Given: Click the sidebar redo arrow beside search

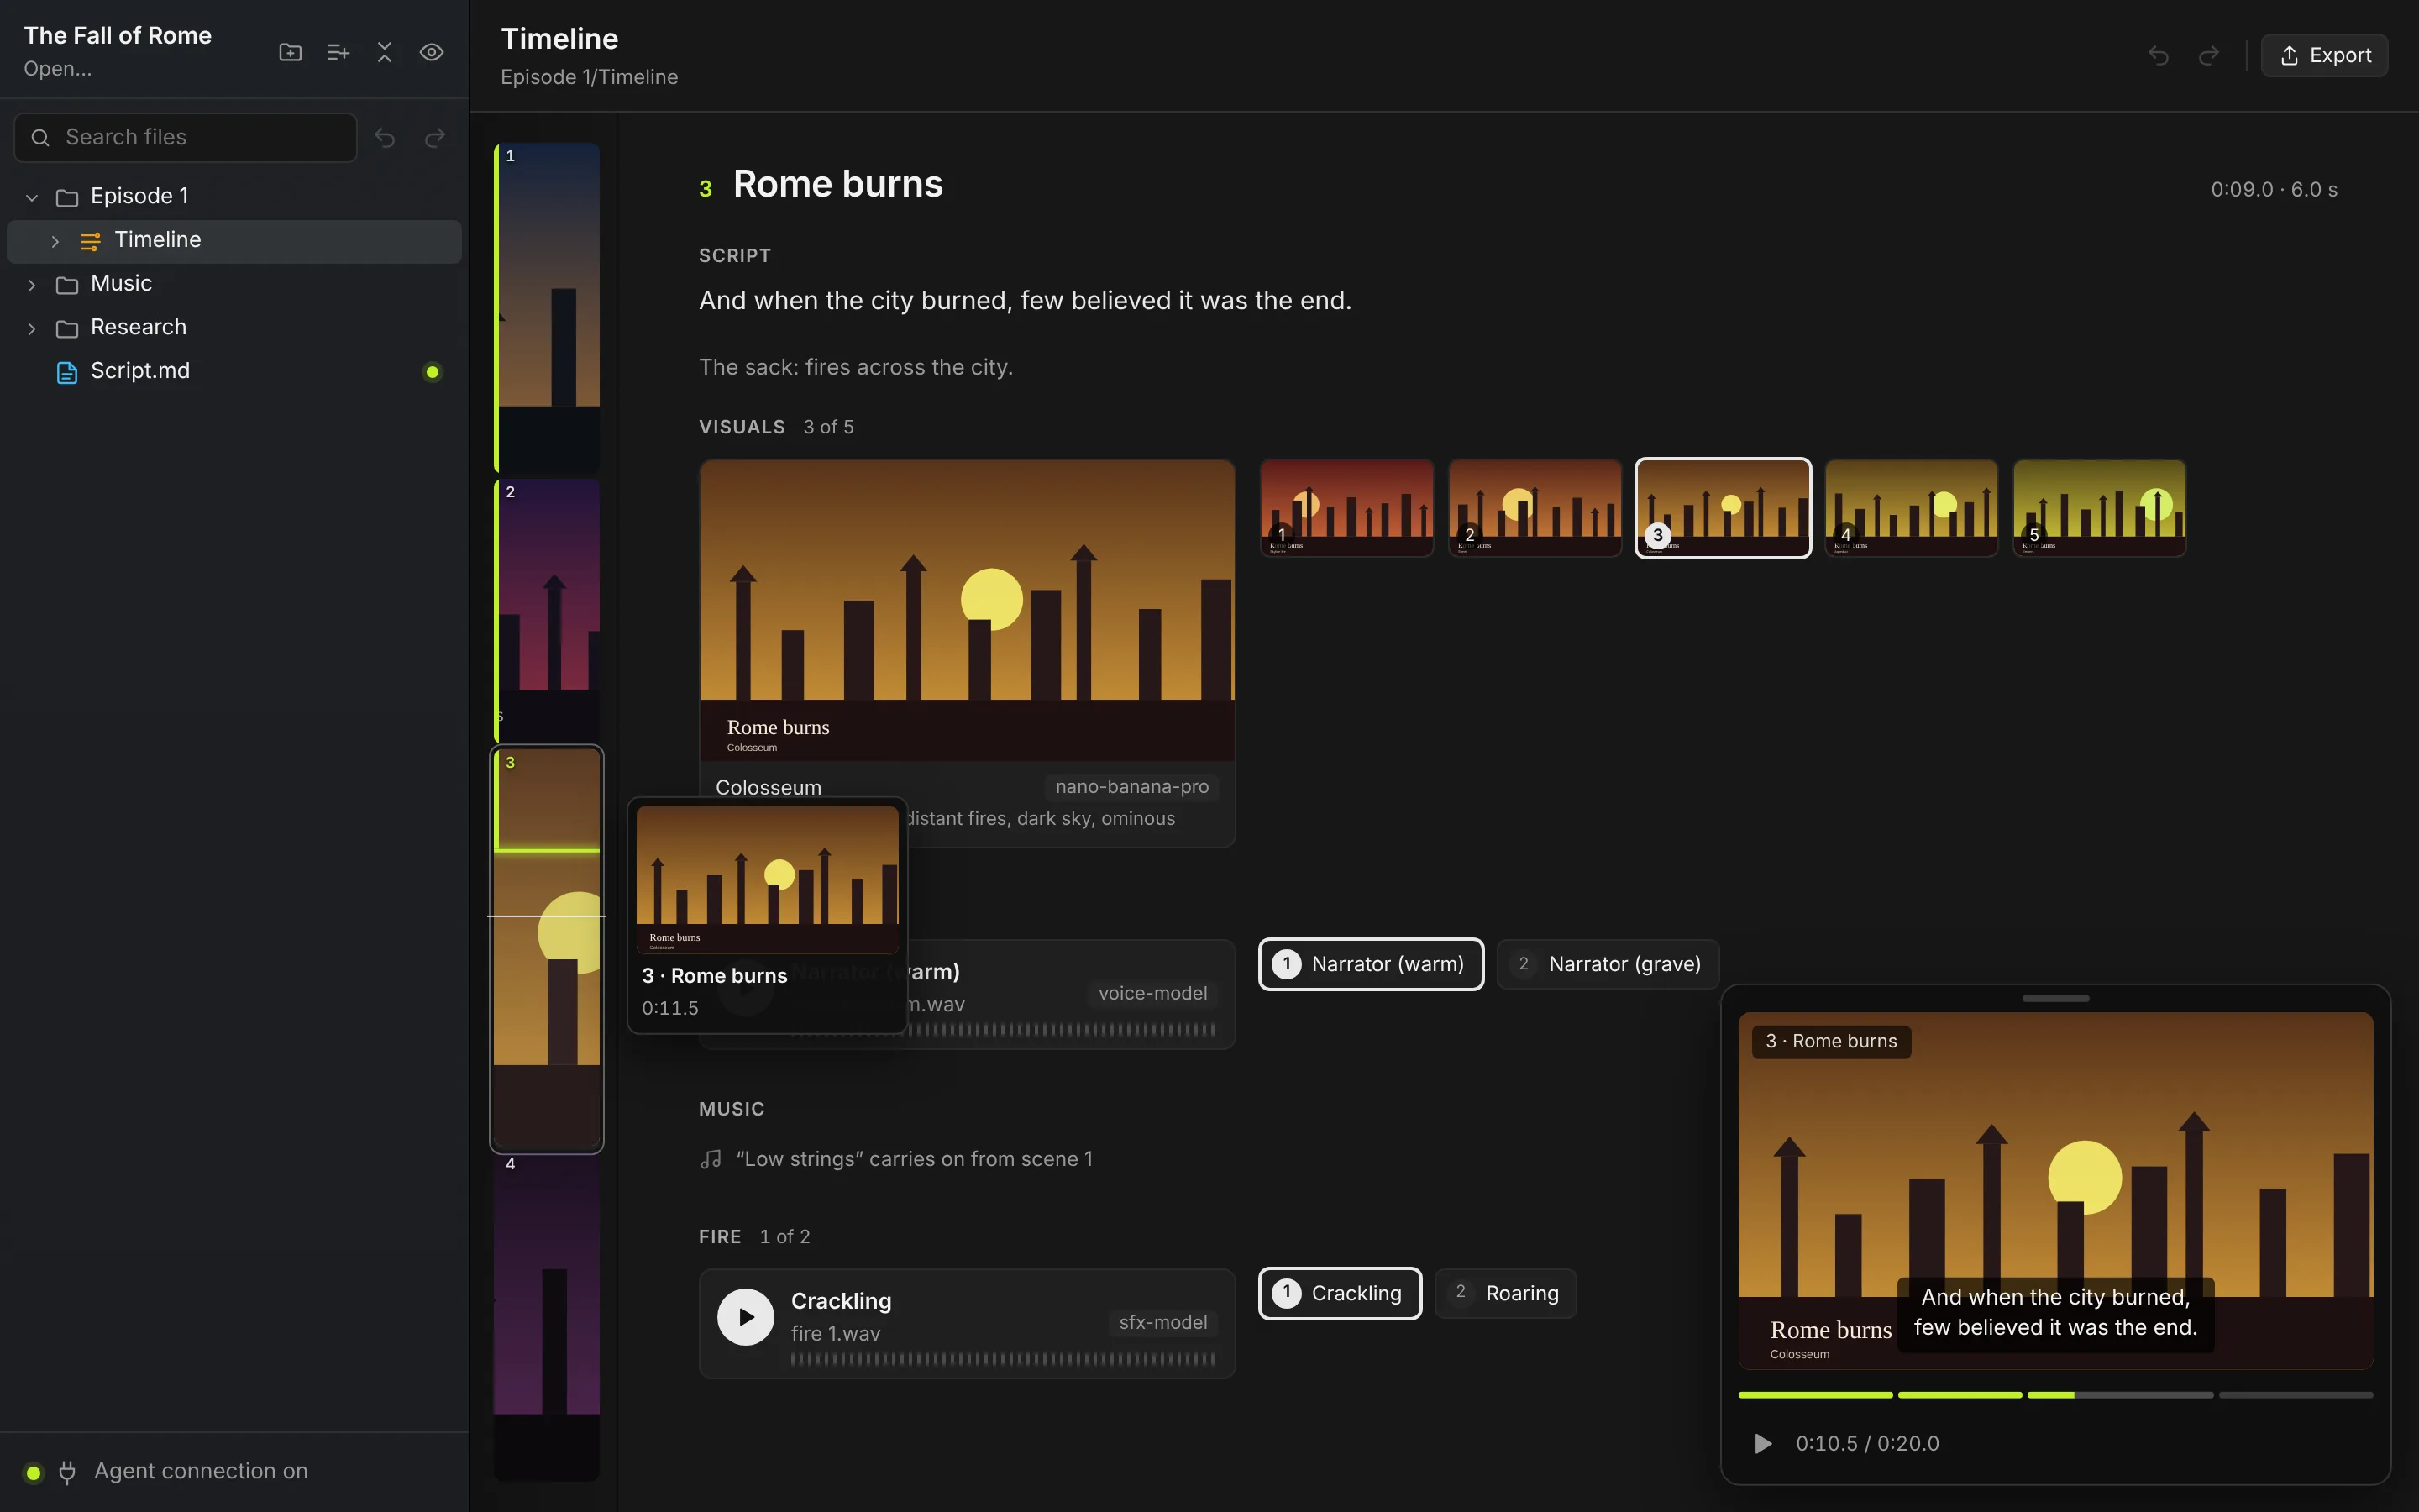Looking at the screenshot, I should point(435,138).
